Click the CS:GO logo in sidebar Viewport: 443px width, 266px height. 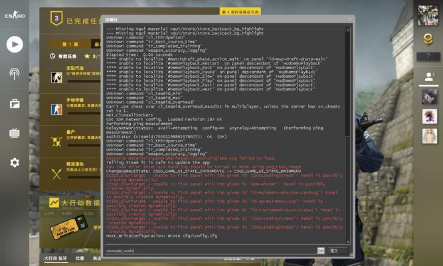pos(15,15)
